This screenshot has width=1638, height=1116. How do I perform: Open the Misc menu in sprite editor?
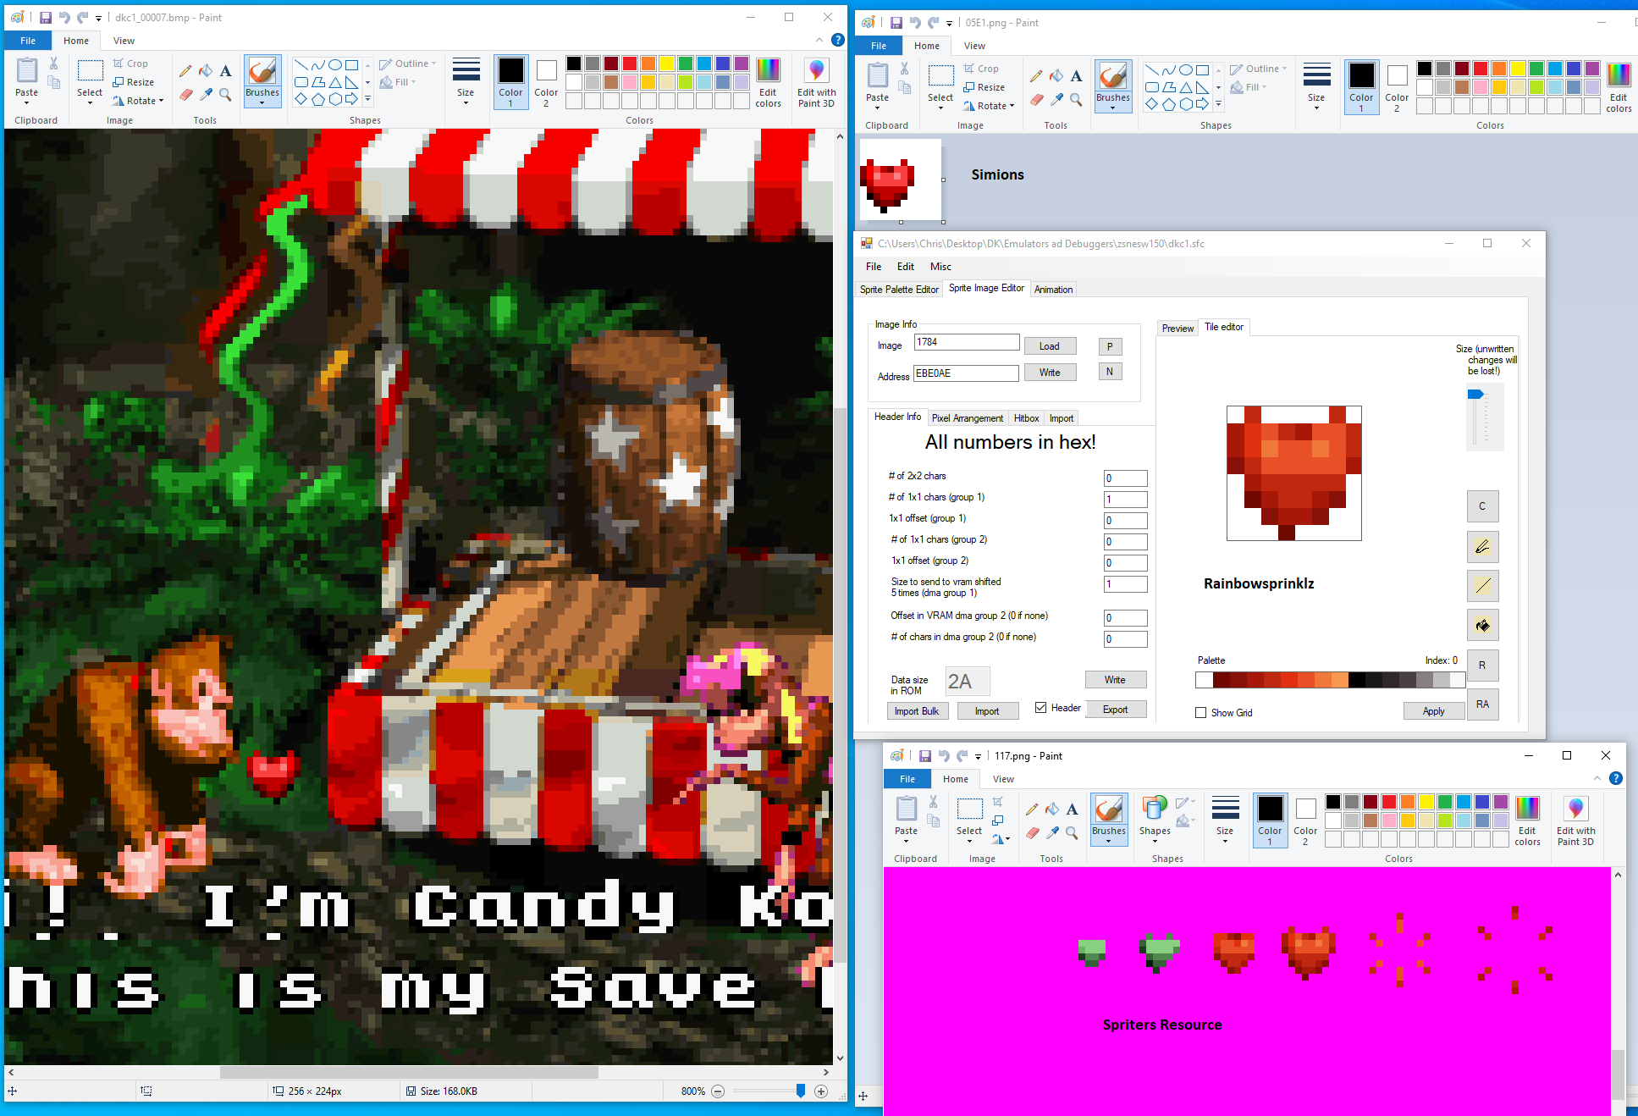[x=940, y=267]
